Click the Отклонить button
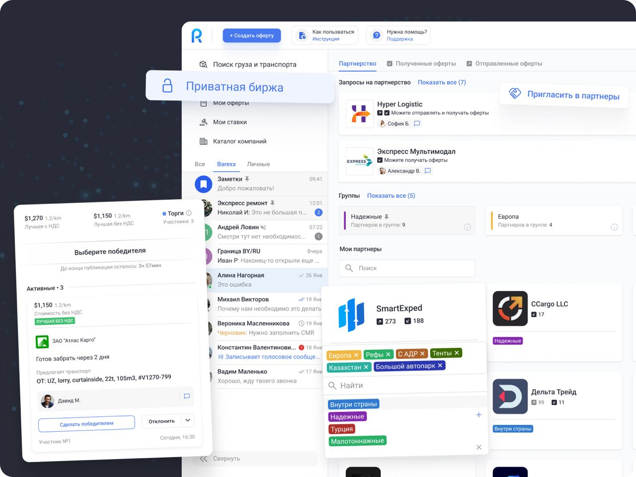Image resolution: width=636 pixels, height=477 pixels. click(x=162, y=421)
